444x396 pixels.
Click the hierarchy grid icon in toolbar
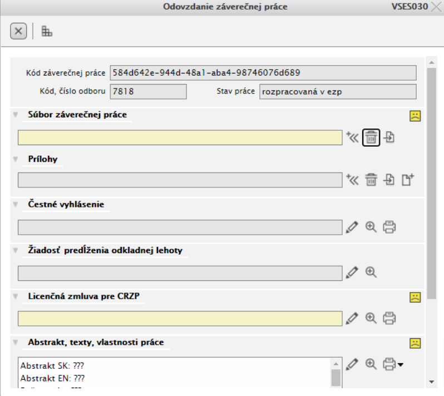(47, 32)
